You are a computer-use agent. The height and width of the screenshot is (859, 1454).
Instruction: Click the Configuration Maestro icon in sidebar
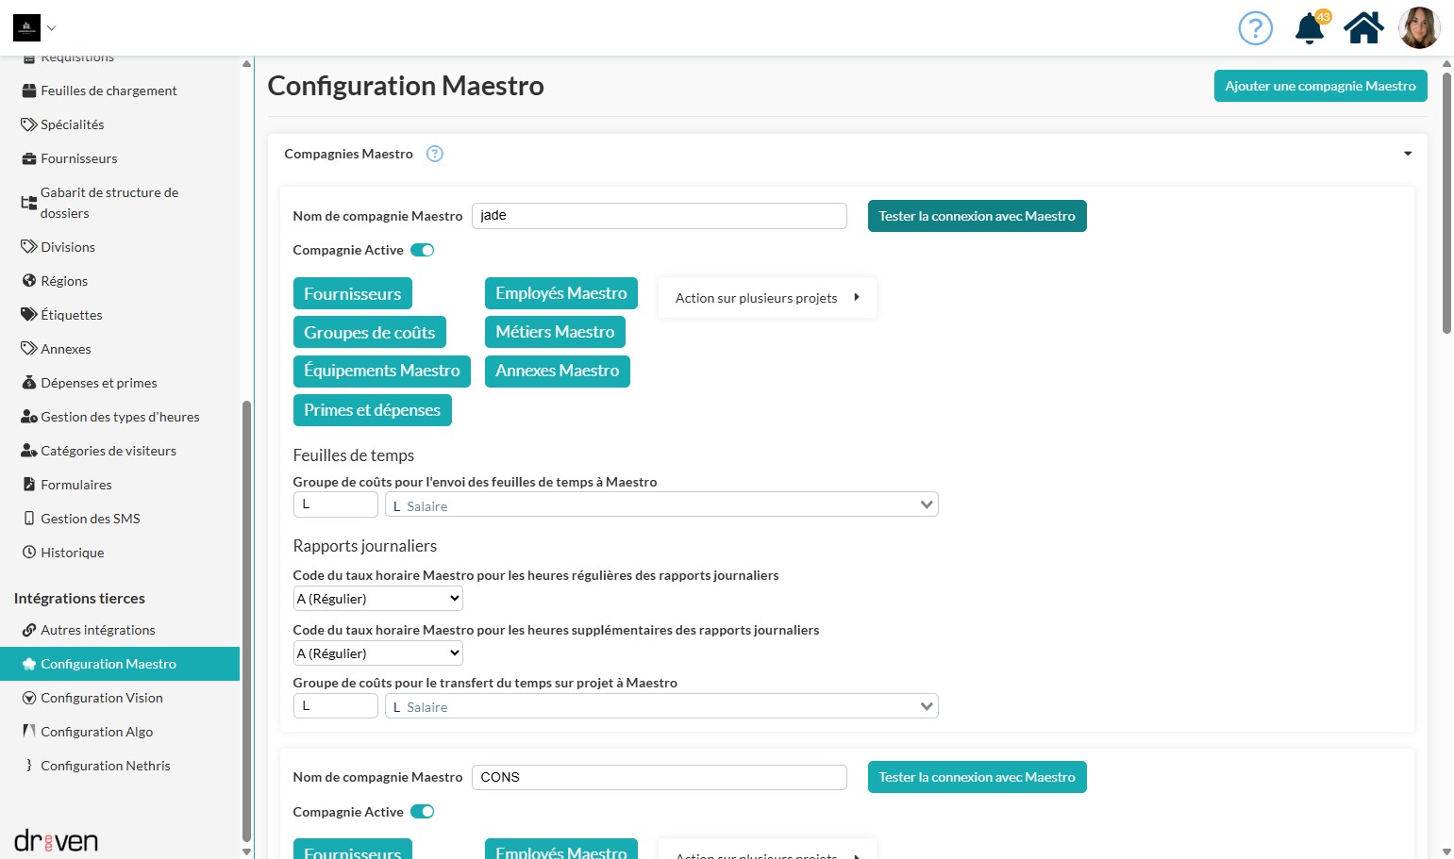(x=29, y=664)
